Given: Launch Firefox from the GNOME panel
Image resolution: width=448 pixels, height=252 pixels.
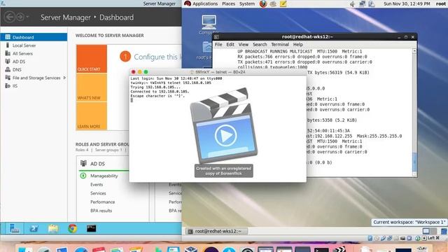Looking at the screenshot, I should (x=263, y=3).
